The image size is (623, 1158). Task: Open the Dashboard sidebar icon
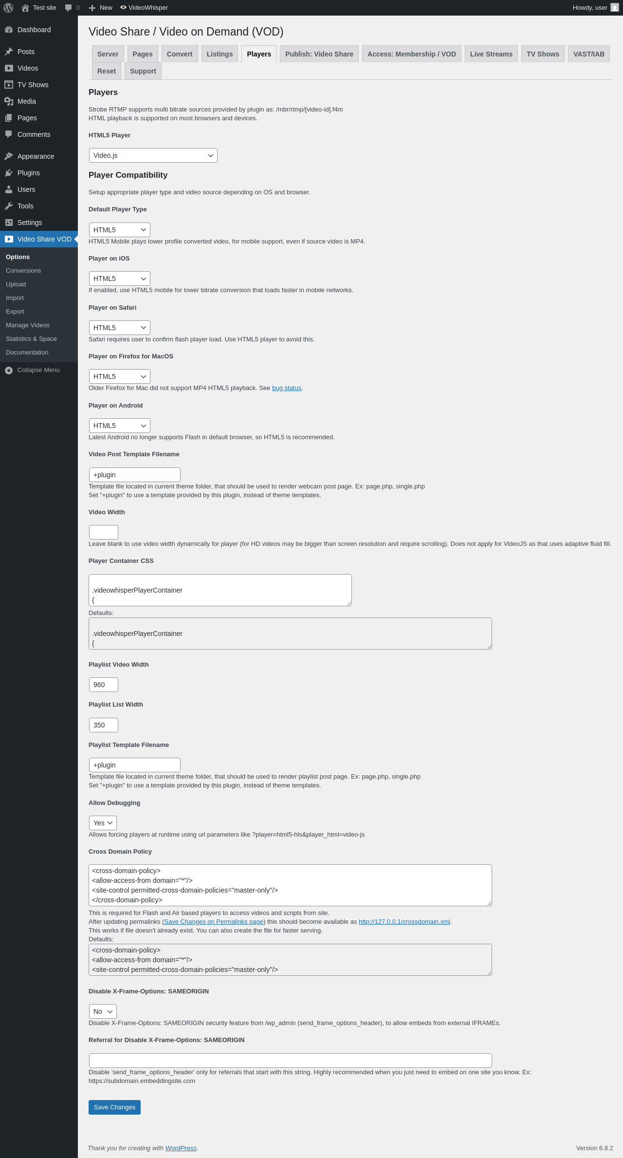(x=9, y=30)
